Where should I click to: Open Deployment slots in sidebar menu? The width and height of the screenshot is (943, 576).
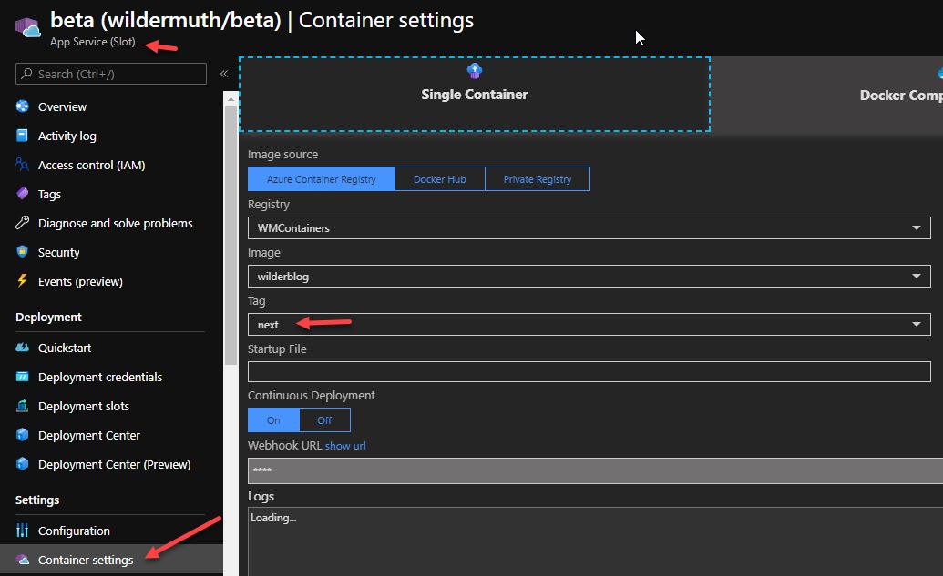pyautogui.click(x=84, y=406)
